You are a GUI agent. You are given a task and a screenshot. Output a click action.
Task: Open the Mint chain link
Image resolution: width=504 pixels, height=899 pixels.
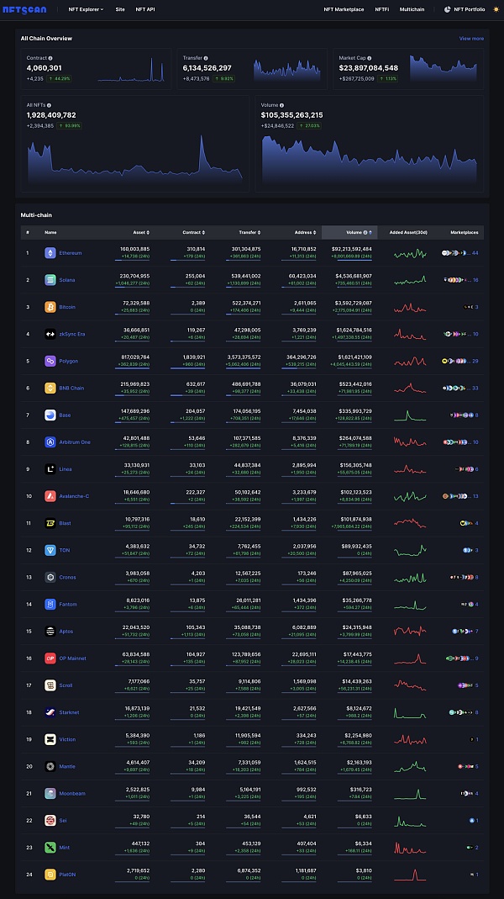[x=65, y=848]
